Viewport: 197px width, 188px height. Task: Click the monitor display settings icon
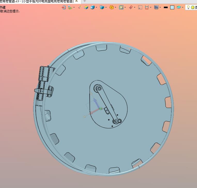[156, 8]
